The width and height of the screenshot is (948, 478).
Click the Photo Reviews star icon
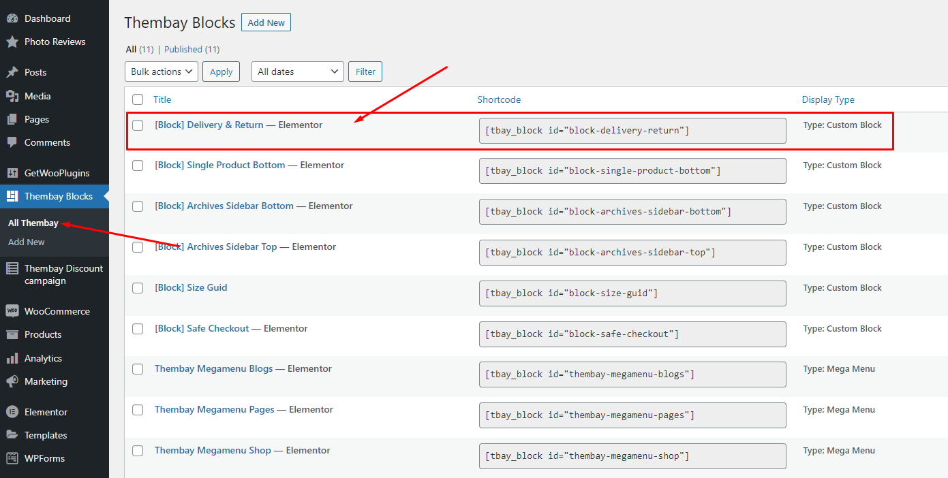[12, 42]
